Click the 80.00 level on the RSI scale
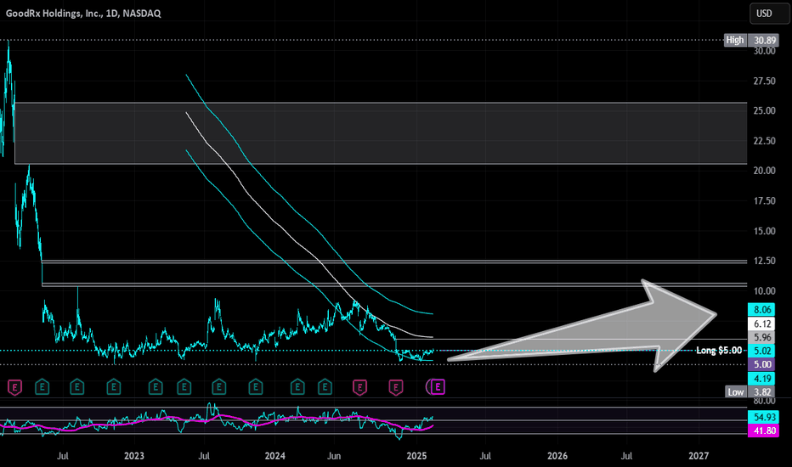The height and width of the screenshot is (467, 792). pos(764,402)
